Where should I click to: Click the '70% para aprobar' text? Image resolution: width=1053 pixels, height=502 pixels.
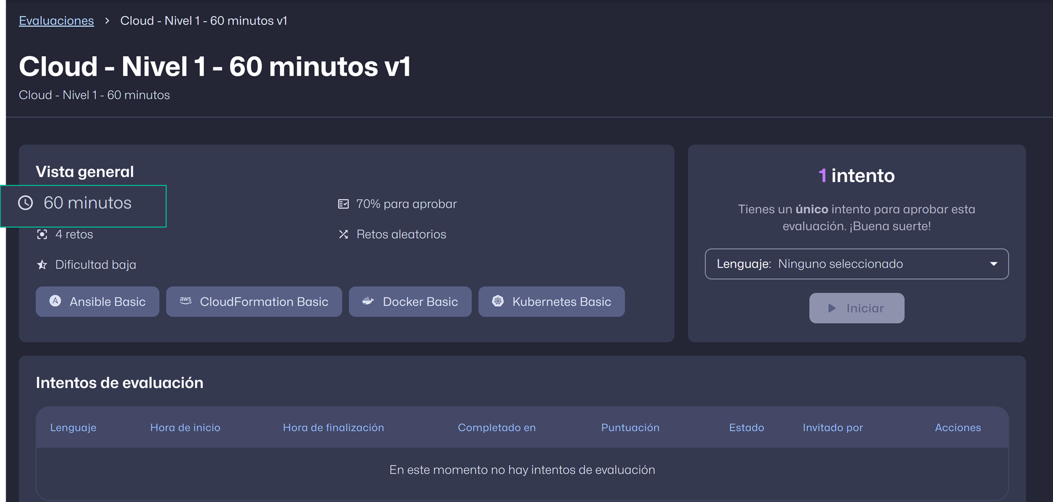[x=406, y=204]
